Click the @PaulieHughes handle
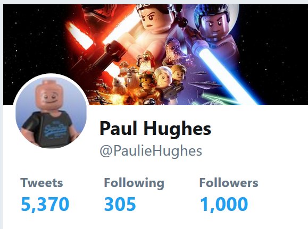The height and width of the screenshot is (229, 308). click(x=151, y=151)
